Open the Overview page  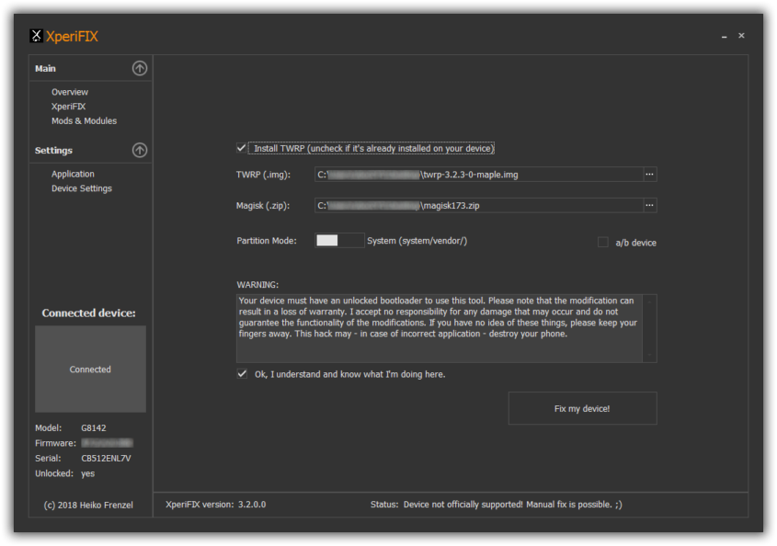click(69, 92)
